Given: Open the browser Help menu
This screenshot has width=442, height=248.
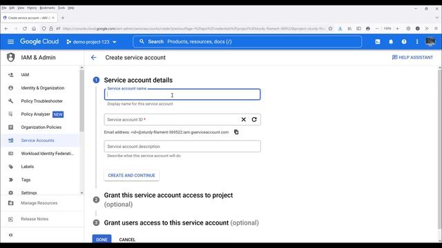Looking at the screenshot, I should [71, 8].
